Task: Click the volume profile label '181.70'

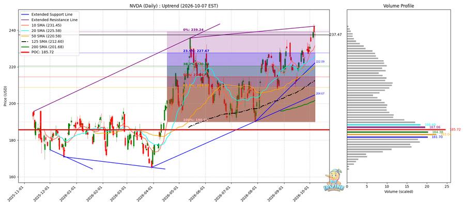Action: tap(437, 137)
